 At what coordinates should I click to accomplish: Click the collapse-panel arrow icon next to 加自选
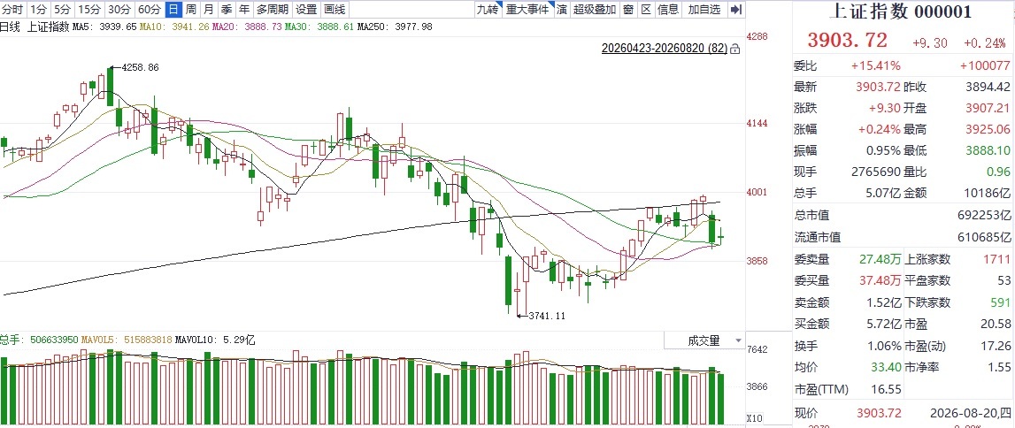click(x=735, y=9)
